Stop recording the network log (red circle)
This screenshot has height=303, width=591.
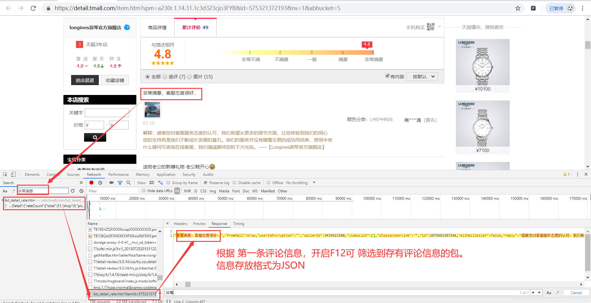pos(91,183)
